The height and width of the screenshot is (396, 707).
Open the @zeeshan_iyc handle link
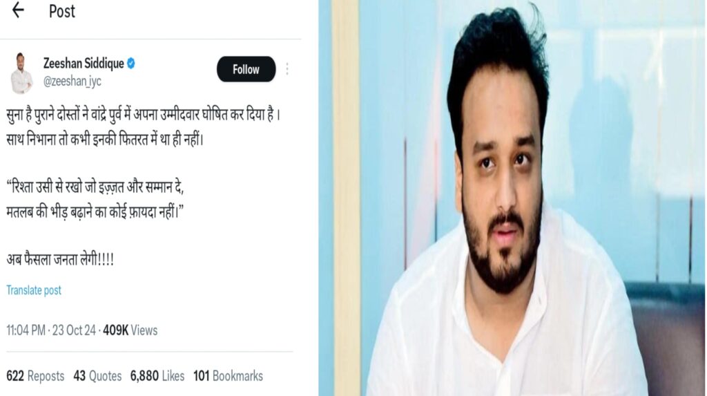72,82
